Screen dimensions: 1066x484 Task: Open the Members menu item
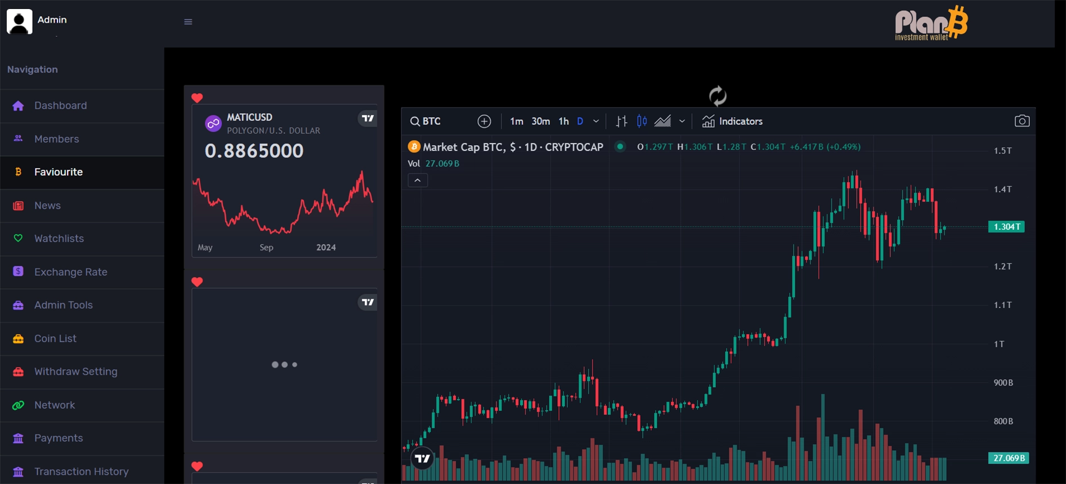click(x=82, y=139)
